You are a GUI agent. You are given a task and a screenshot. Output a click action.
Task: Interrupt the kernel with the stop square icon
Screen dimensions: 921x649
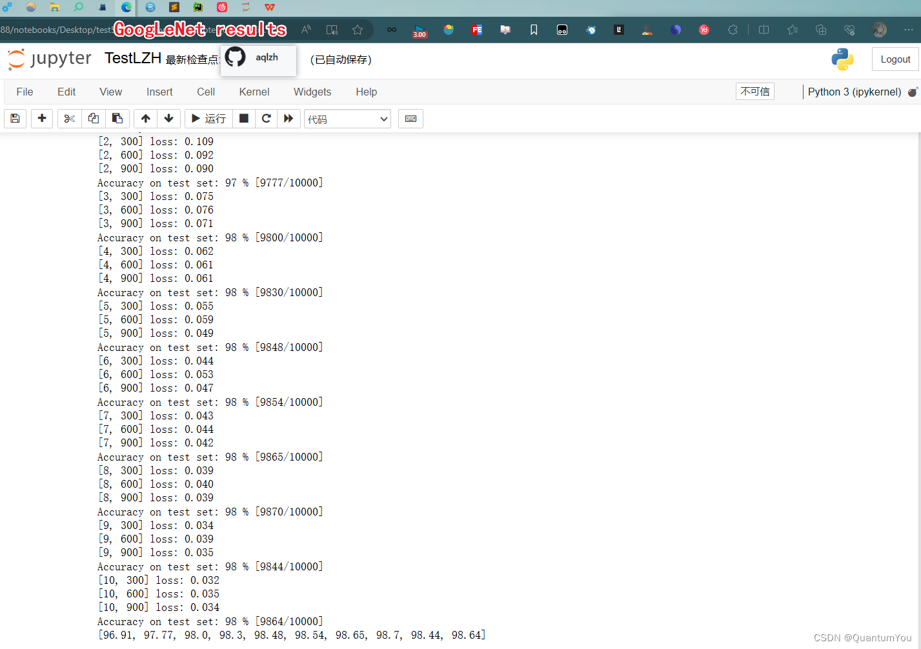coord(243,119)
